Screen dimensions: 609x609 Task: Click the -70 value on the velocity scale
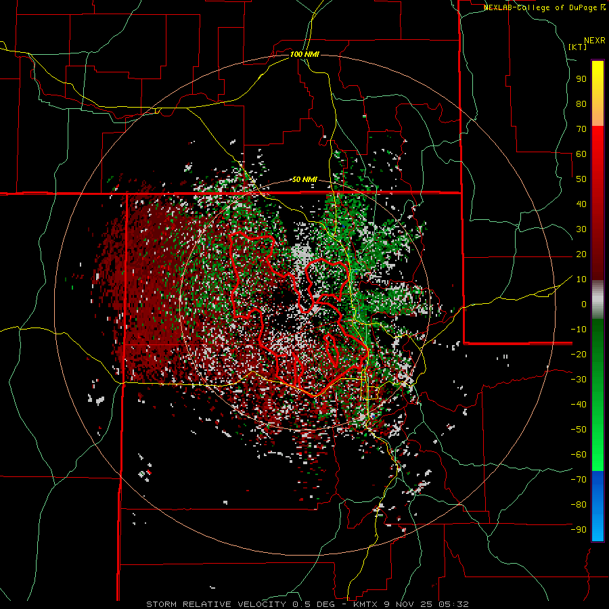tap(579, 480)
